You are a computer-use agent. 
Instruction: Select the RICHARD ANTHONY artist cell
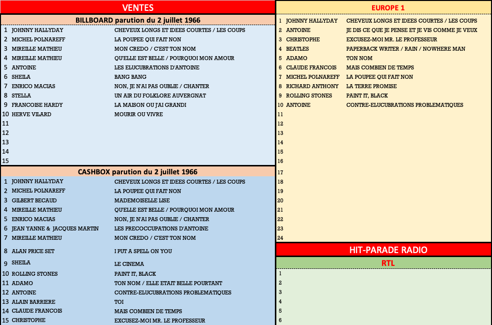[312, 87]
